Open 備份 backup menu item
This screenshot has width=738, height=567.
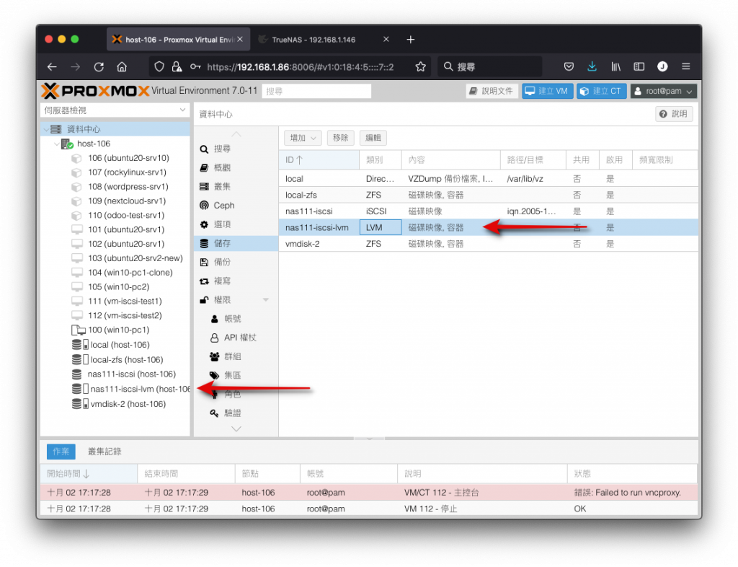click(236, 262)
